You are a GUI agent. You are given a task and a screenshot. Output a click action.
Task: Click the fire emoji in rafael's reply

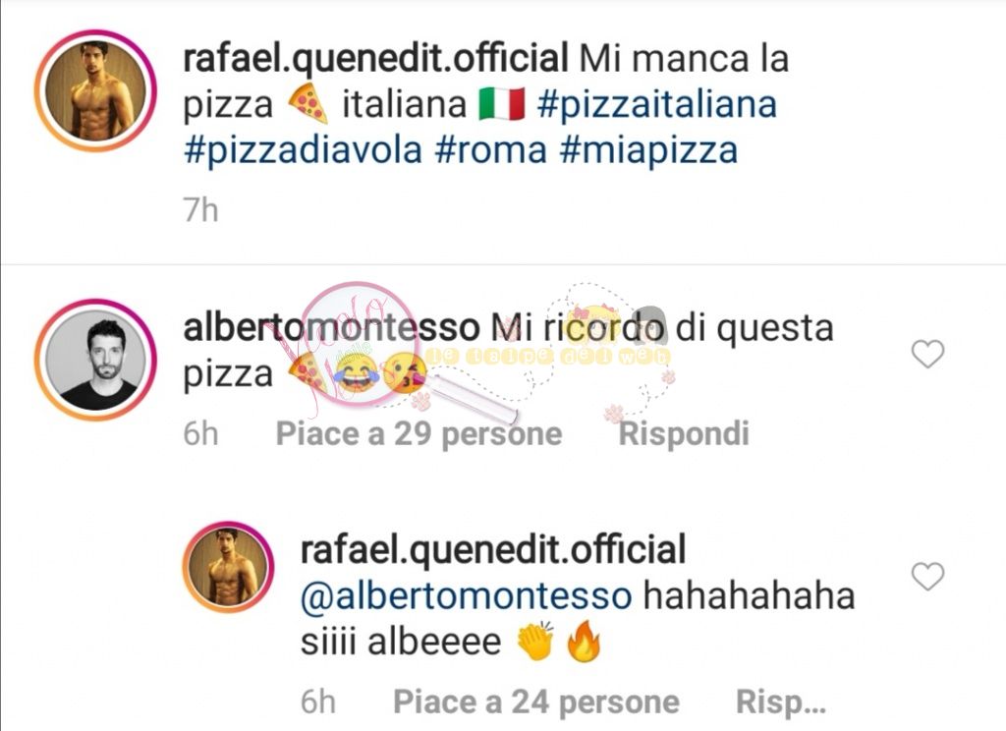[584, 642]
